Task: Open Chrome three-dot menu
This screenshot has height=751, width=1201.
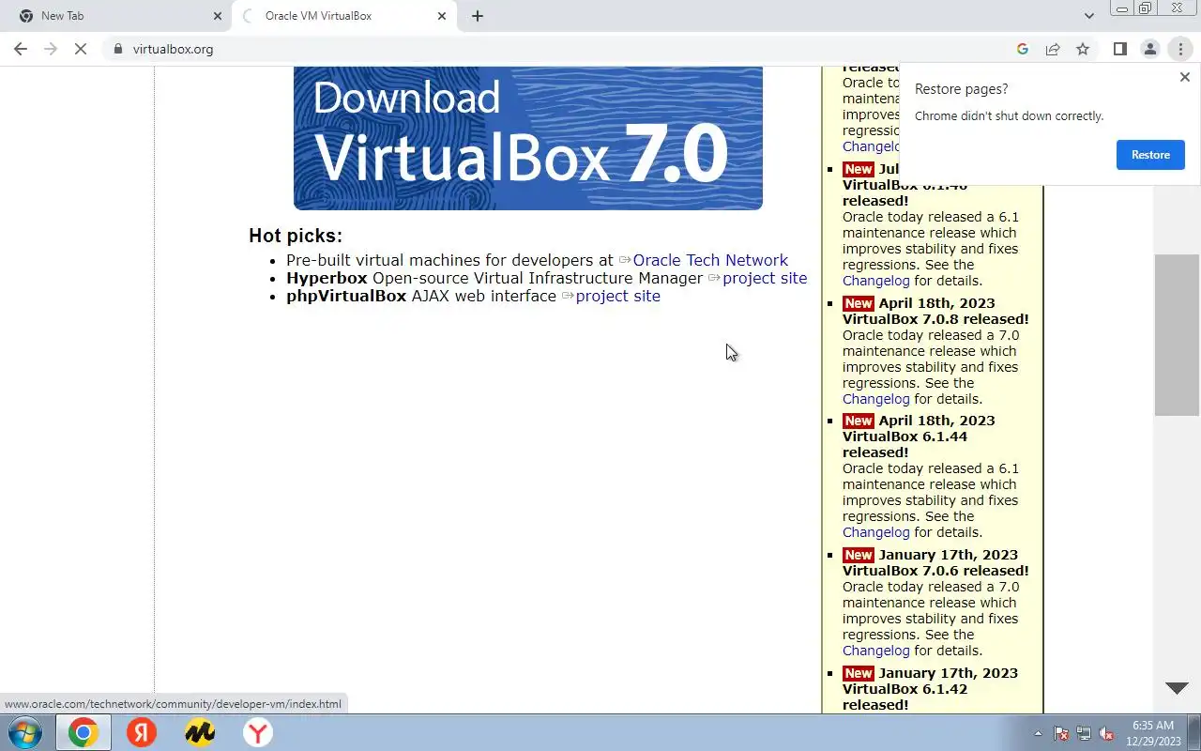Action: [1180, 49]
